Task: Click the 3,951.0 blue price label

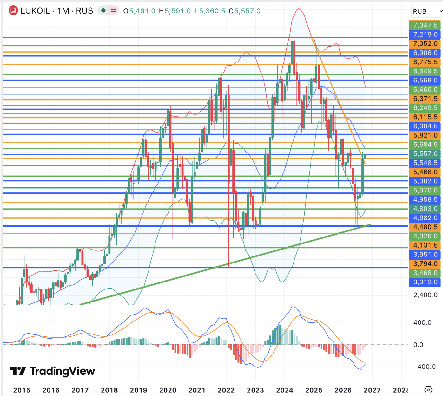Action: click(425, 255)
